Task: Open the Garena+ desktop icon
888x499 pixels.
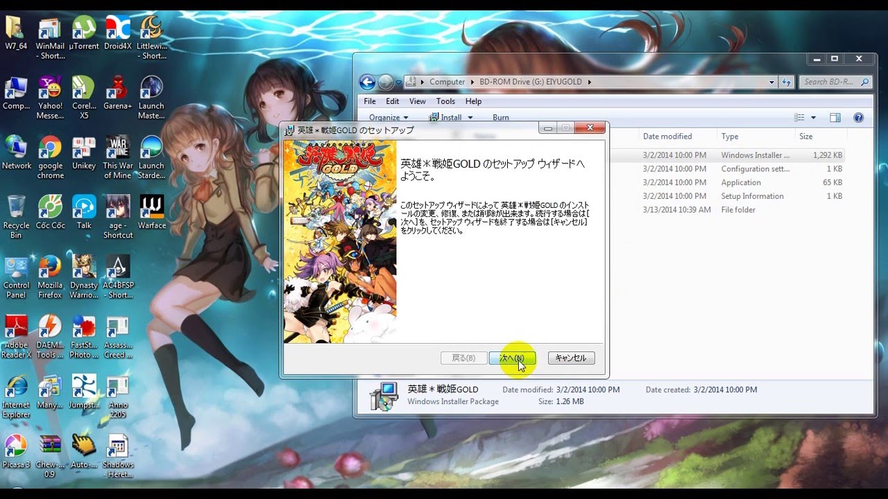Action: [118, 94]
